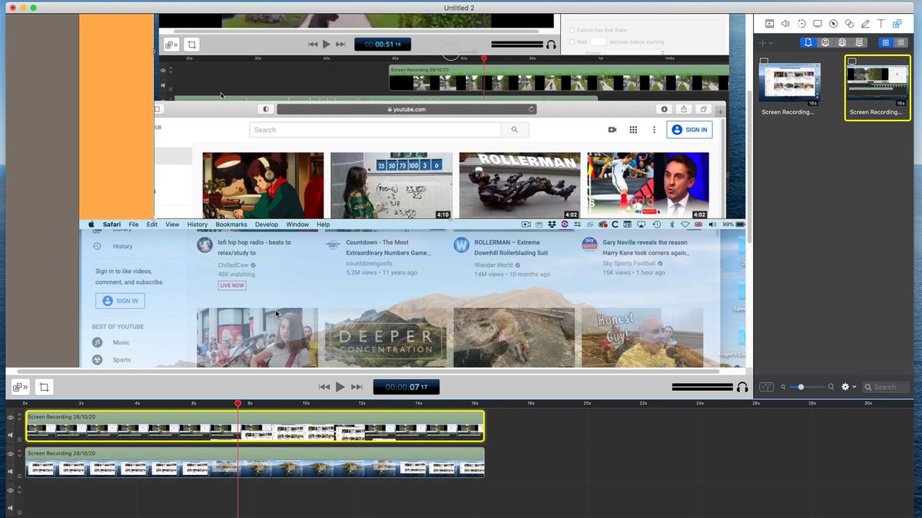Open the Video properties panel
The width and height of the screenshot is (922, 518).
pyautogui.click(x=769, y=23)
